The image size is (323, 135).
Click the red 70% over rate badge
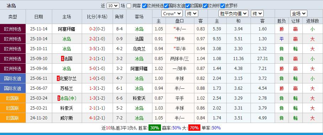(194, 128)
